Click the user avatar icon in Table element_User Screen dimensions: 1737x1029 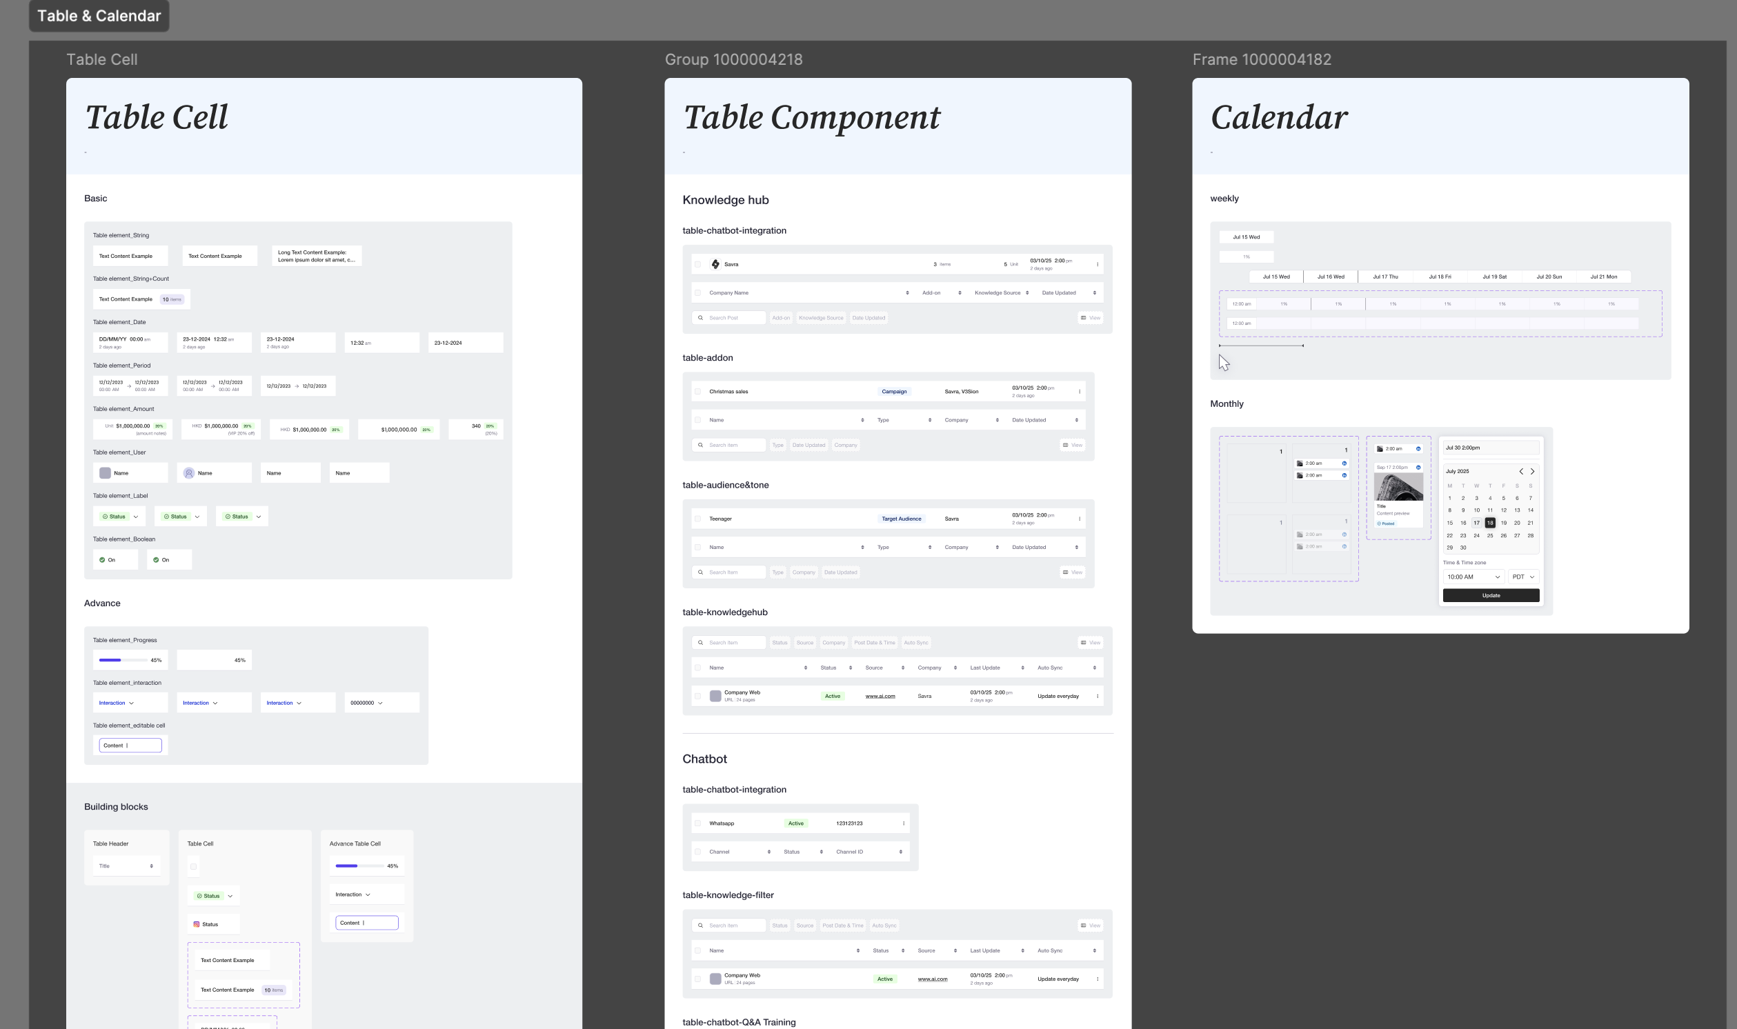(x=188, y=473)
